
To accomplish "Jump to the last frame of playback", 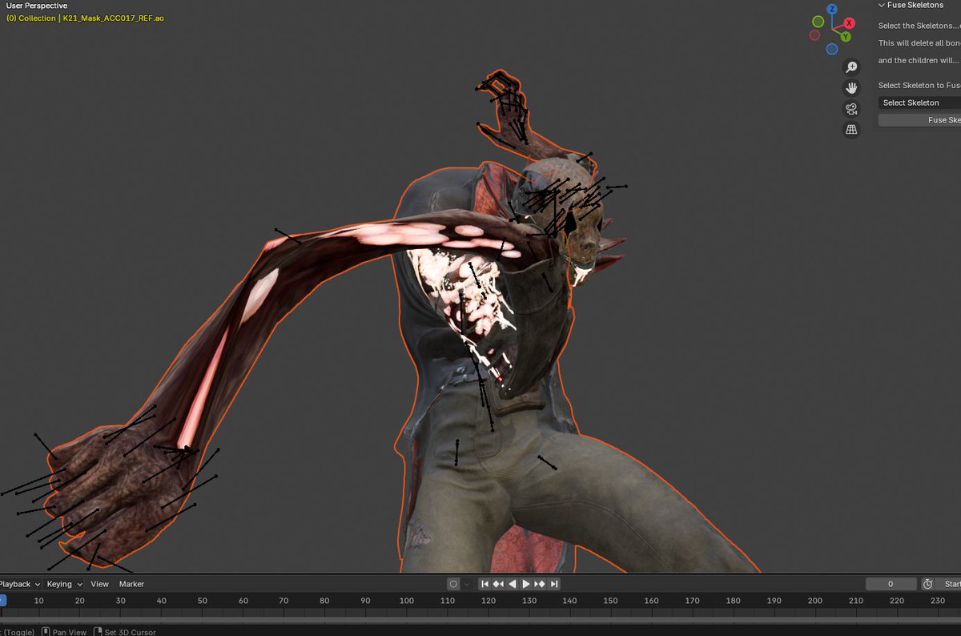I will [x=553, y=585].
